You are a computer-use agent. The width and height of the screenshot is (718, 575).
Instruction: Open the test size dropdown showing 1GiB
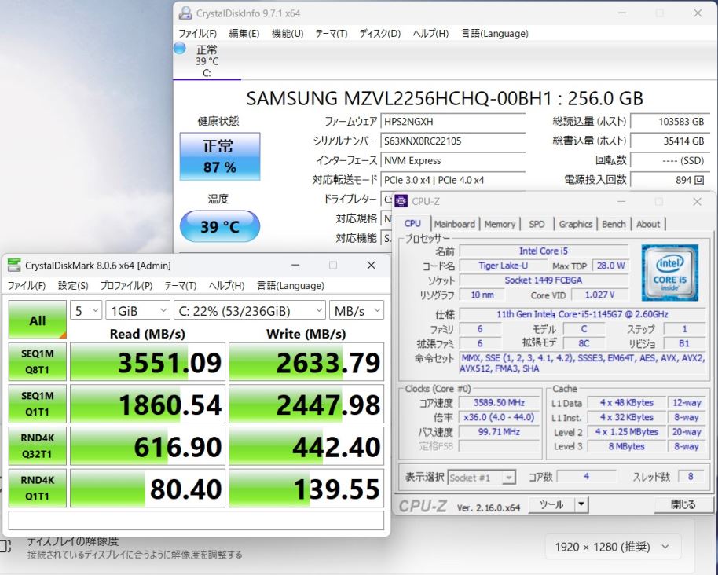(x=137, y=311)
